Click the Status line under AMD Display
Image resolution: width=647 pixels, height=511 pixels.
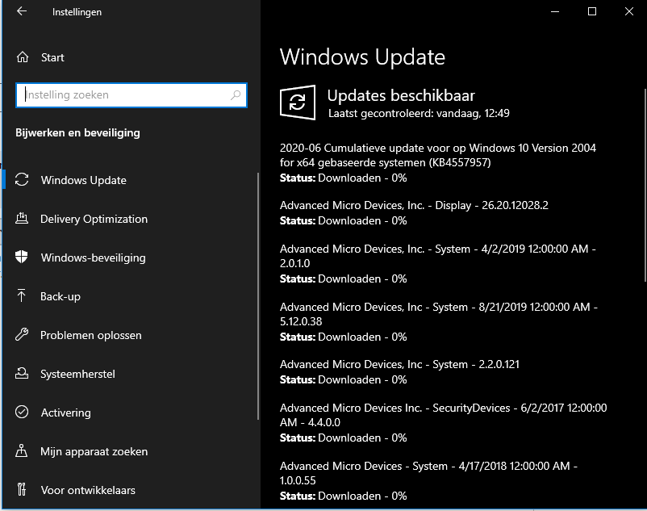[x=344, y=221]
